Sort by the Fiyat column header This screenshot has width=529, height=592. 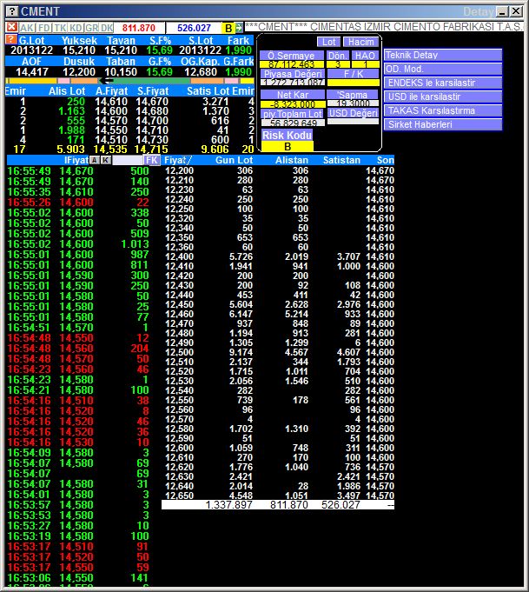[178, 160]
